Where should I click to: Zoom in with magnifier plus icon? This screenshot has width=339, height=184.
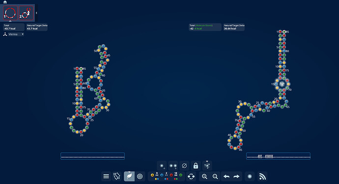pyautogui.click(x=204, y=177)
